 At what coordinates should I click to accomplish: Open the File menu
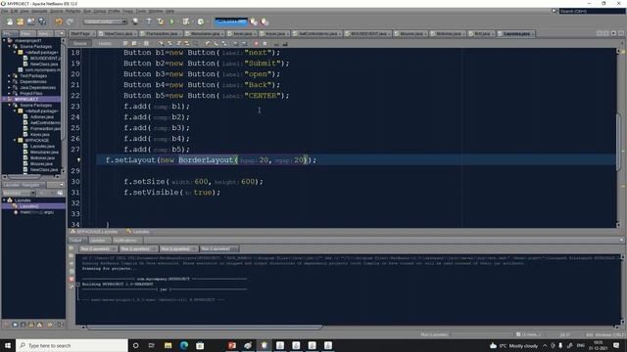(4, 11)
